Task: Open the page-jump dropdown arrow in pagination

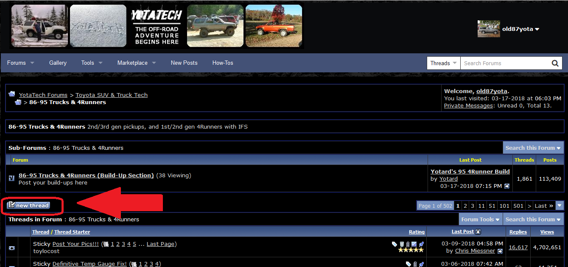Action: (x=560, y=206)
